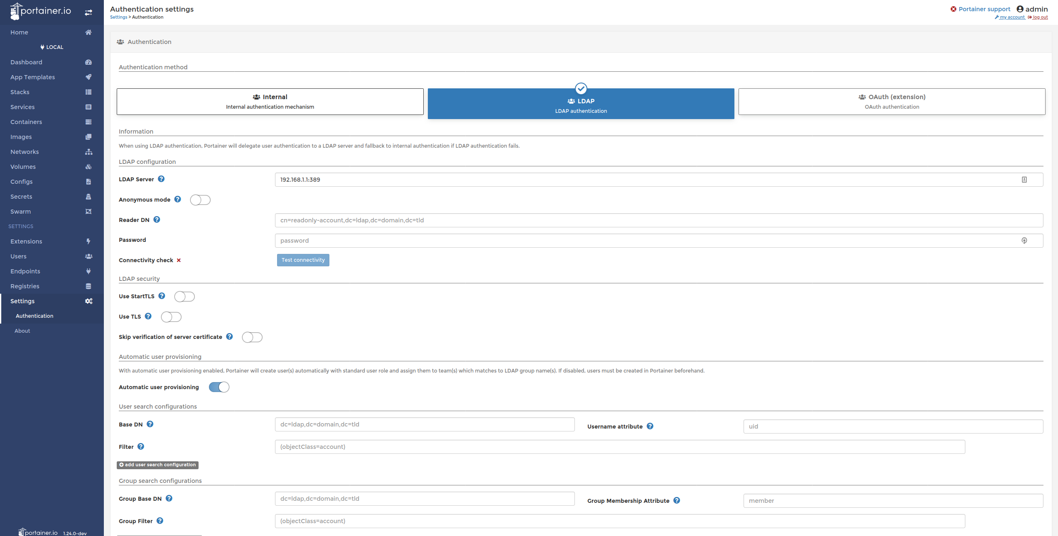1058x536 pixels.
Task: Click the Anonymous mode help icon
Action: 178,199
